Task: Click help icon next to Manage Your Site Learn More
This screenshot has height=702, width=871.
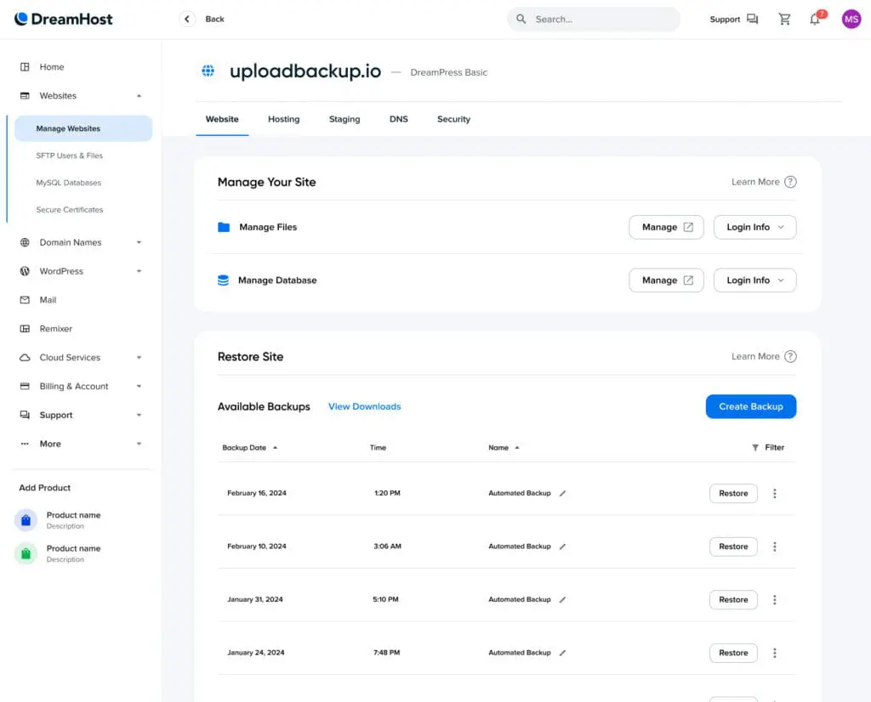Action: 790,182
